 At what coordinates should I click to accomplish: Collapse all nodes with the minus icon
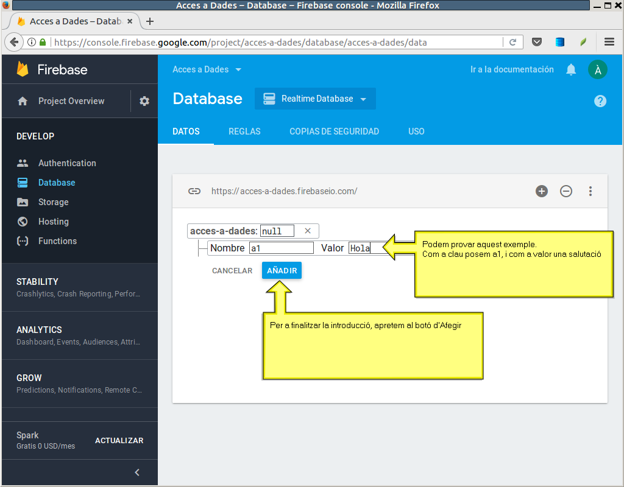tap(566, 191)
